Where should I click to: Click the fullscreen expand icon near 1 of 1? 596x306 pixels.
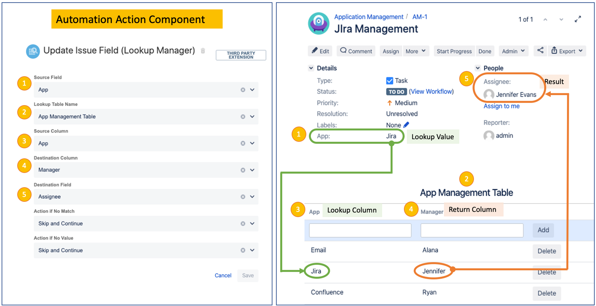click(578, 19)
